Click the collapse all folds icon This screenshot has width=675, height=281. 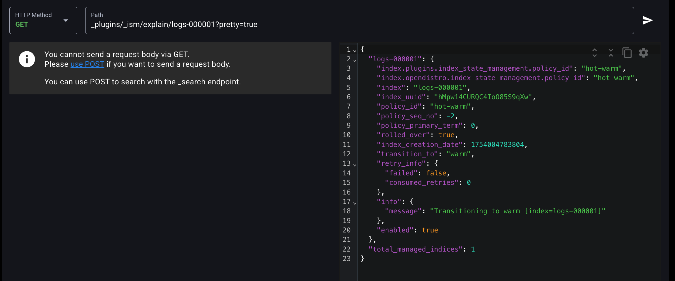[x=611, y=53]
